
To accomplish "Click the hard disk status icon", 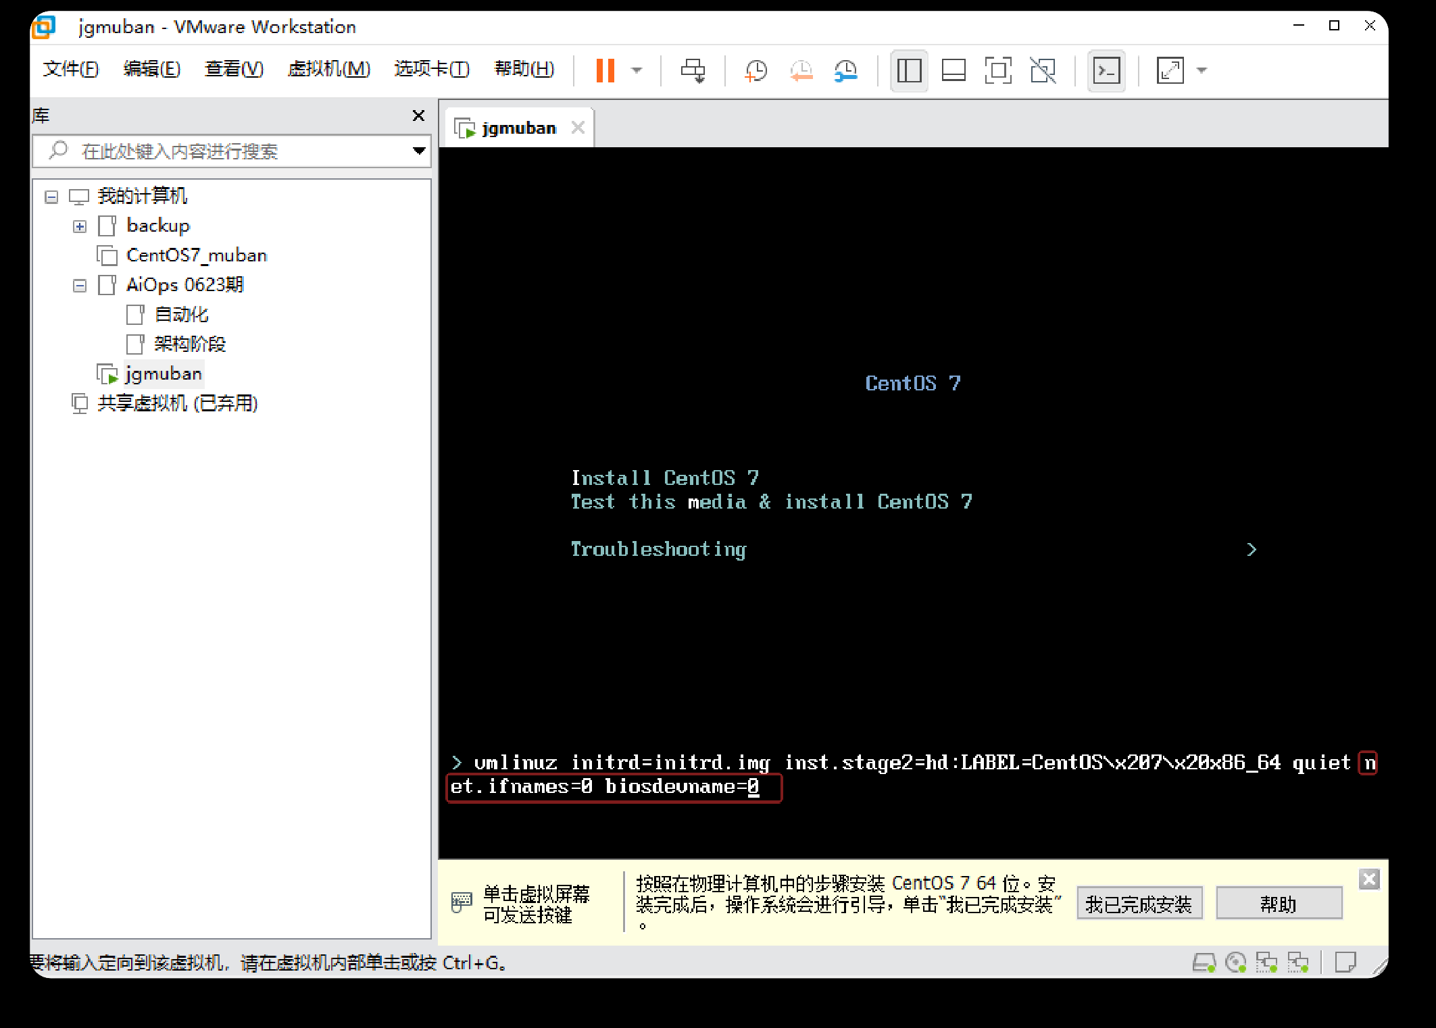I will tap(1204, 962).
